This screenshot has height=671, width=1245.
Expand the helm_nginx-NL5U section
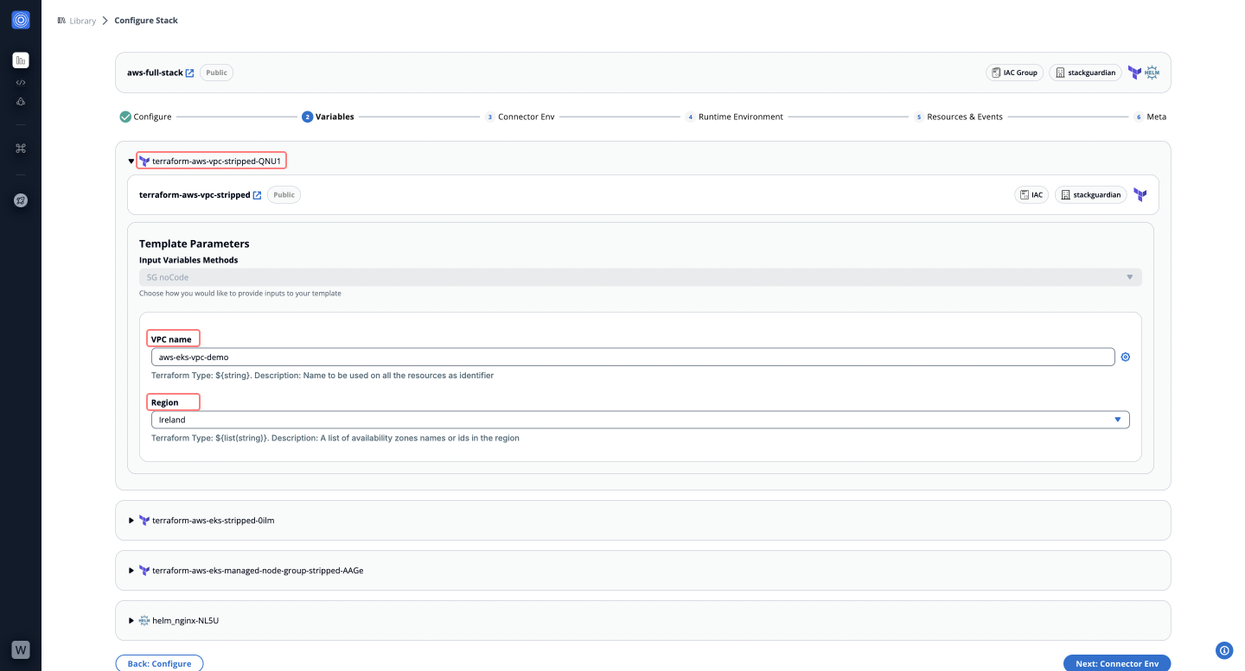pyautogui.click(x=131, y=621)
